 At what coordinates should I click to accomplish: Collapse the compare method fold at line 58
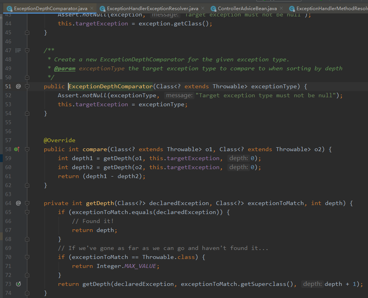27,149
